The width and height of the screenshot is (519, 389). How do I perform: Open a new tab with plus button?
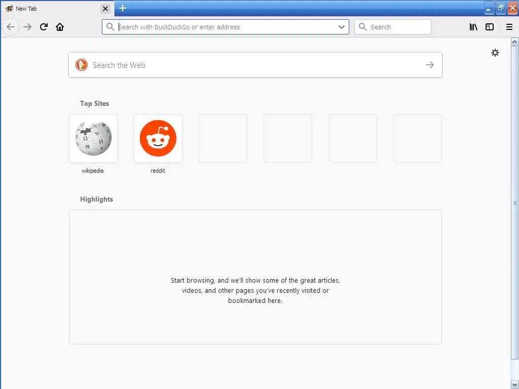[123, 8]
